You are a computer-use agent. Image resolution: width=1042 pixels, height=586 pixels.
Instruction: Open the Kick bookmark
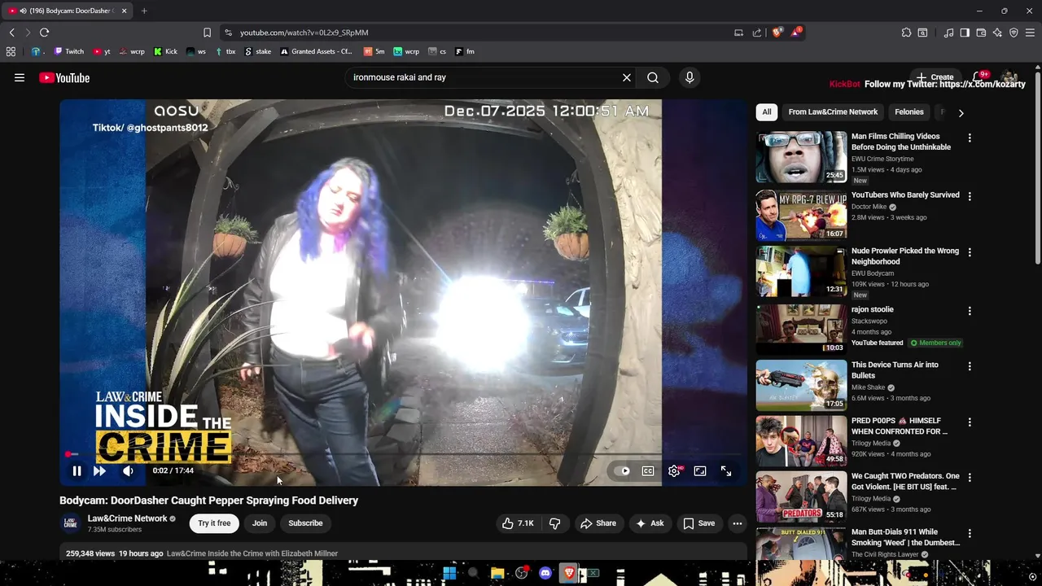point(165,51)
